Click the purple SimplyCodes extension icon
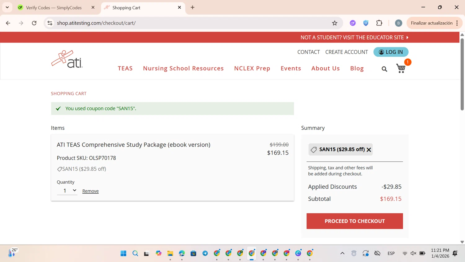 [352, 23]
